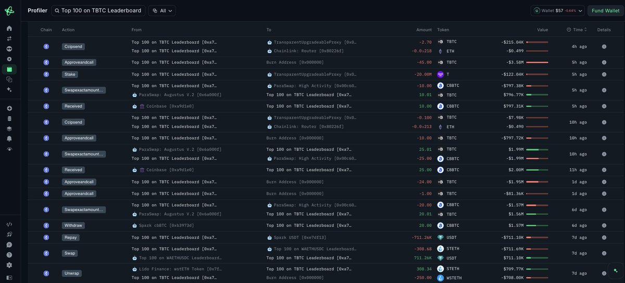Click the -$215.04K value cell

[x=512, y=42]
